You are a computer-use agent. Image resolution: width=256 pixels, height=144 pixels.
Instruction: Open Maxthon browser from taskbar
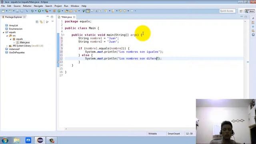click(x=28, y=140)
